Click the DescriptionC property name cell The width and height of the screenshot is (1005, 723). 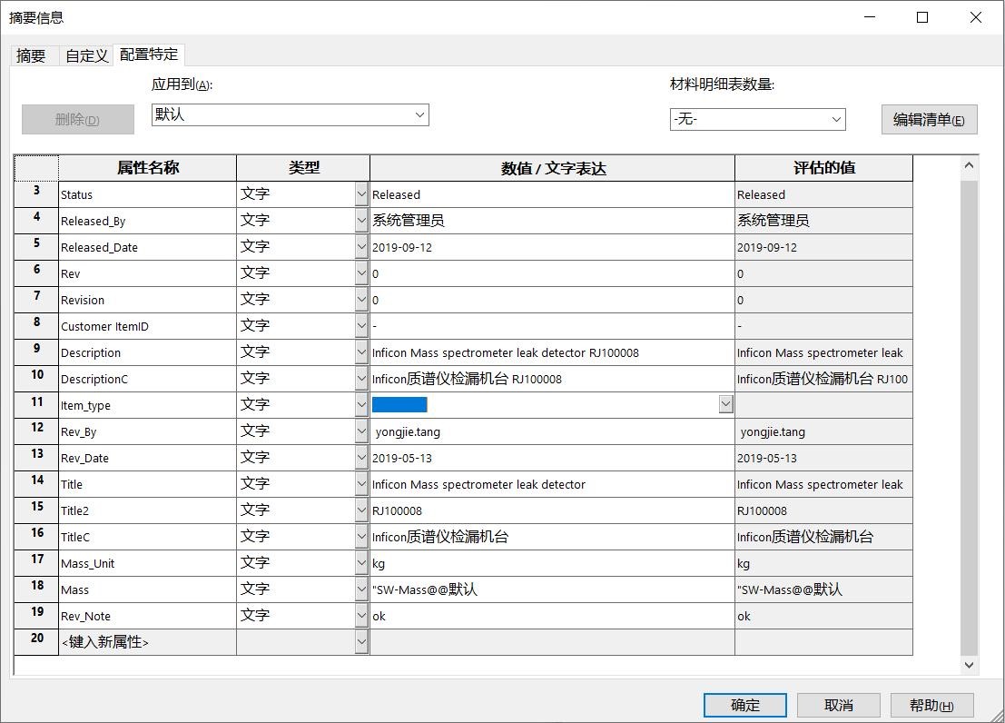(147, 379)
